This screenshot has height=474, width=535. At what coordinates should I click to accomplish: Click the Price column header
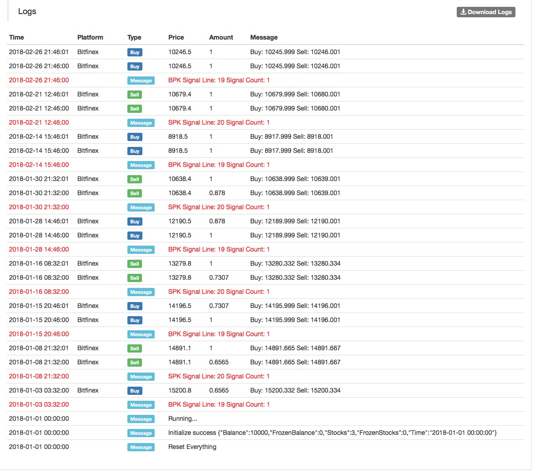click(176, 38)
